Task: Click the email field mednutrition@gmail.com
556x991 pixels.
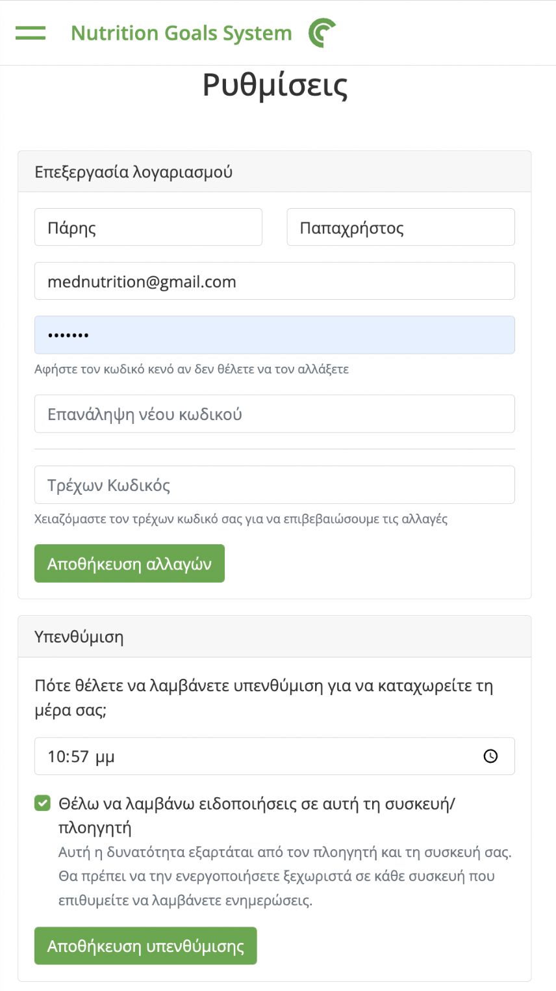Action: 275,281
